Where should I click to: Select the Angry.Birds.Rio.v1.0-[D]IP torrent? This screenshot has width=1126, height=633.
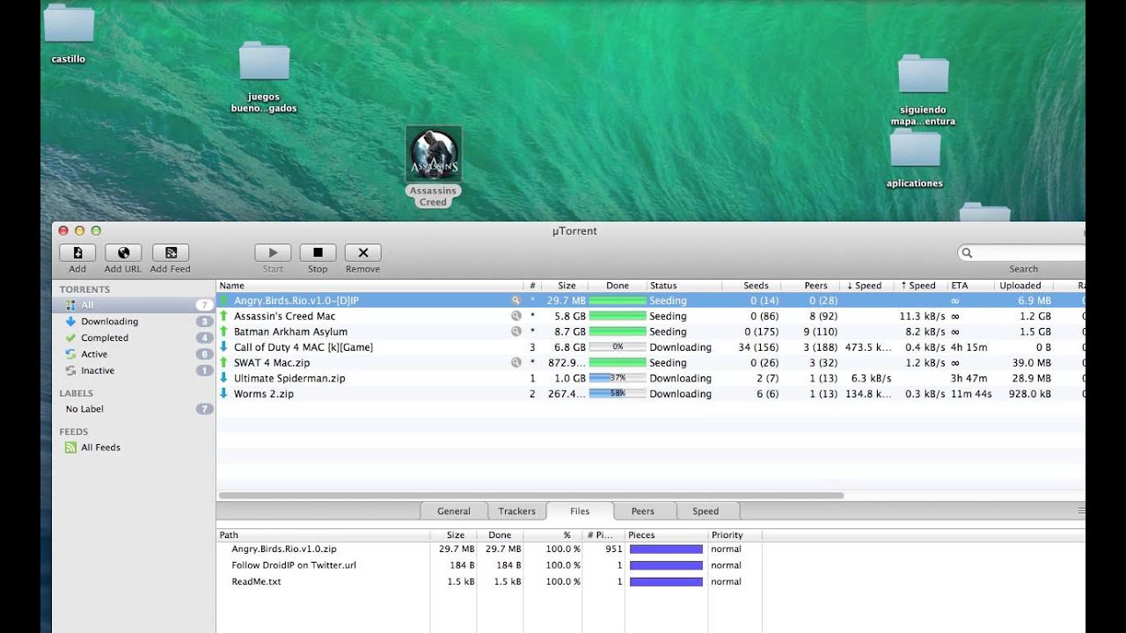click(651, 301)
